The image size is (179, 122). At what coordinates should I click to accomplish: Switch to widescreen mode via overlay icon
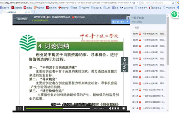point(125,68)
